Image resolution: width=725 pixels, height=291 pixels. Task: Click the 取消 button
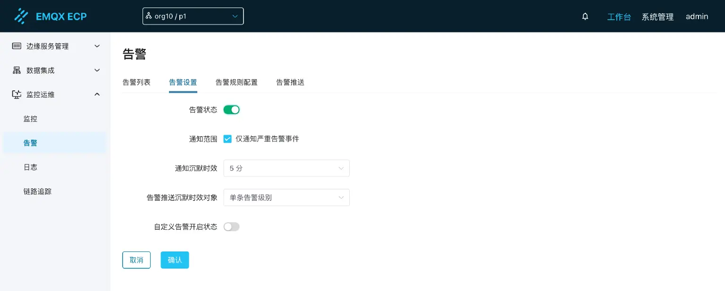(x=136, y=259)
